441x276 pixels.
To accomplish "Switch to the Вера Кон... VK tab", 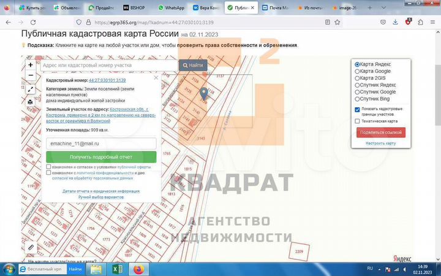I will 206,8.
